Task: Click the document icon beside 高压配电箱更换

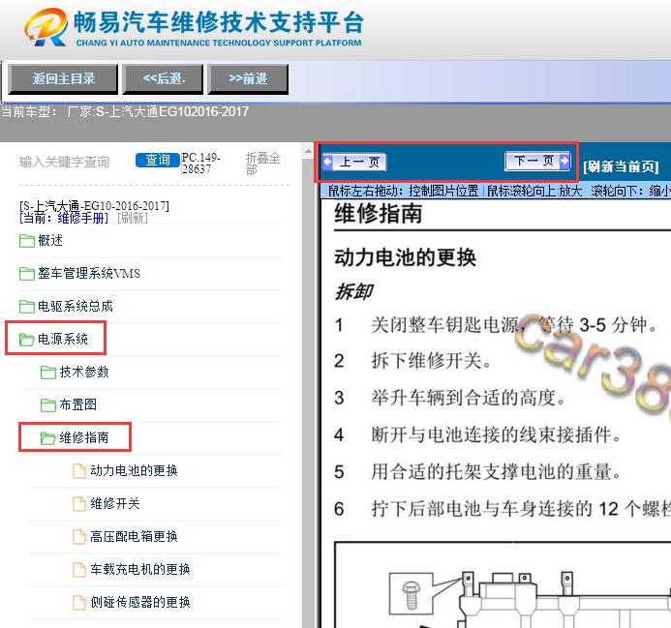Action: (79, 537)
